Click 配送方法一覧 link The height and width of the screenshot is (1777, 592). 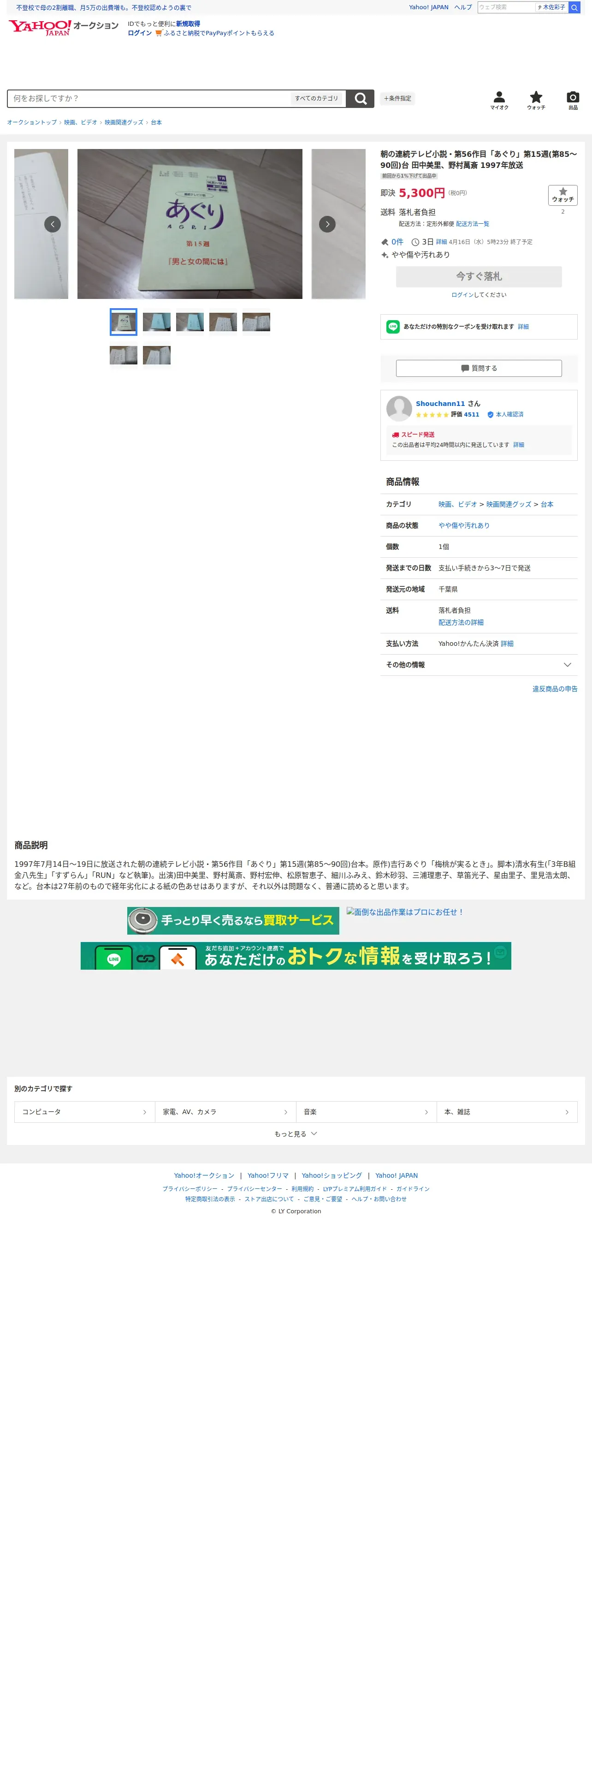[472, 224]
